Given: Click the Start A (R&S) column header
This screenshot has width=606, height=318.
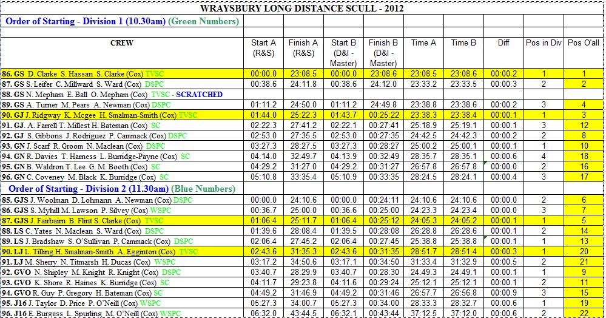Looking at the screenshot, I should (x=263, y=48).
